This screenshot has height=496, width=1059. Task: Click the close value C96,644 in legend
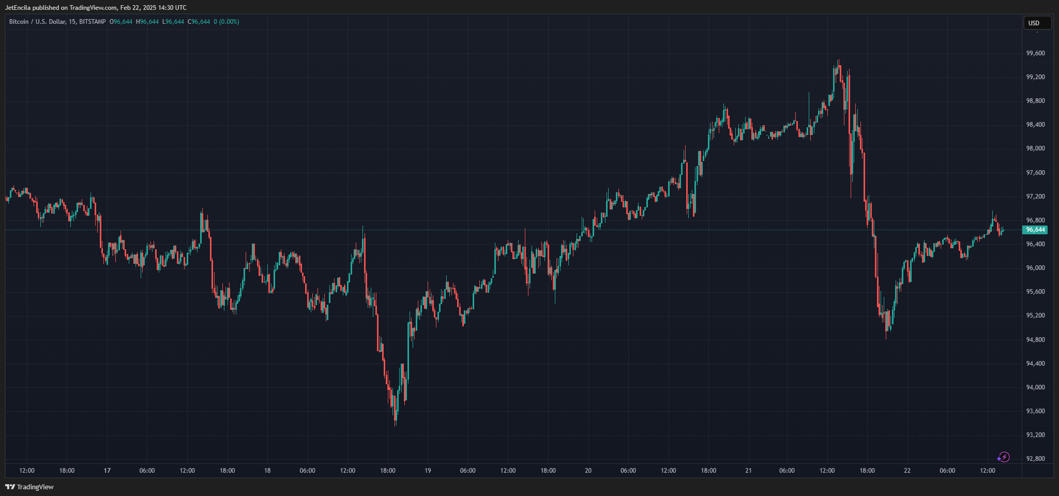point(199,22)
